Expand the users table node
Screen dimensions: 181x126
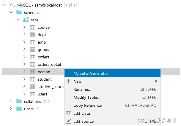(24, 94)
